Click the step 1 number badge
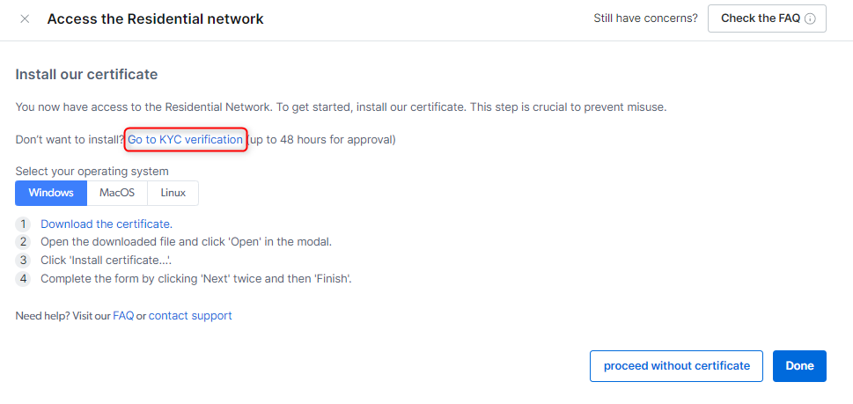 coord(23,224)
